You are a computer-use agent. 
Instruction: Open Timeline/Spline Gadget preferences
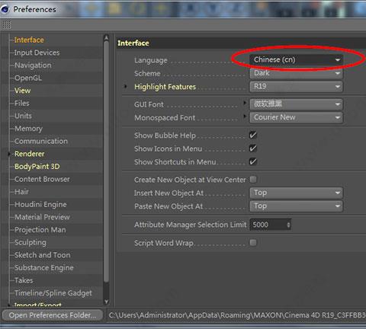[53, 293]
